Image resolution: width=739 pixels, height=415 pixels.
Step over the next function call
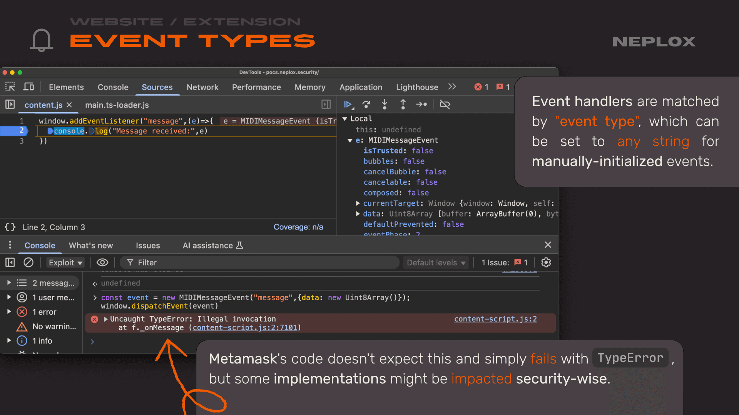point(366,104)
